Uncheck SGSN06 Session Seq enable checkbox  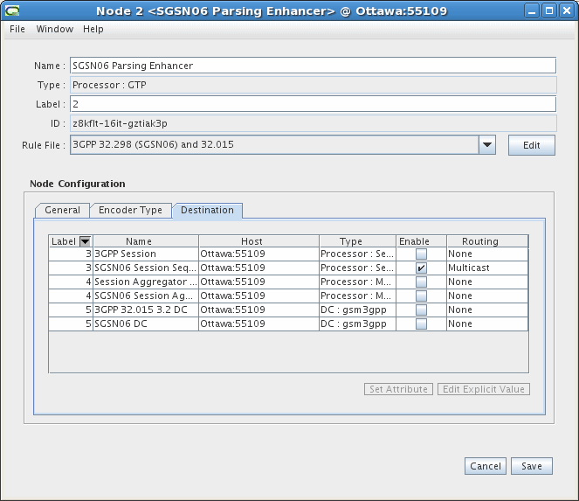[x=421, y=268]
